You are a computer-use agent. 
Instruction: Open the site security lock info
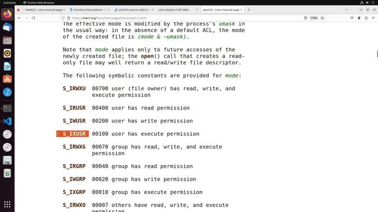tap(69, 18)
